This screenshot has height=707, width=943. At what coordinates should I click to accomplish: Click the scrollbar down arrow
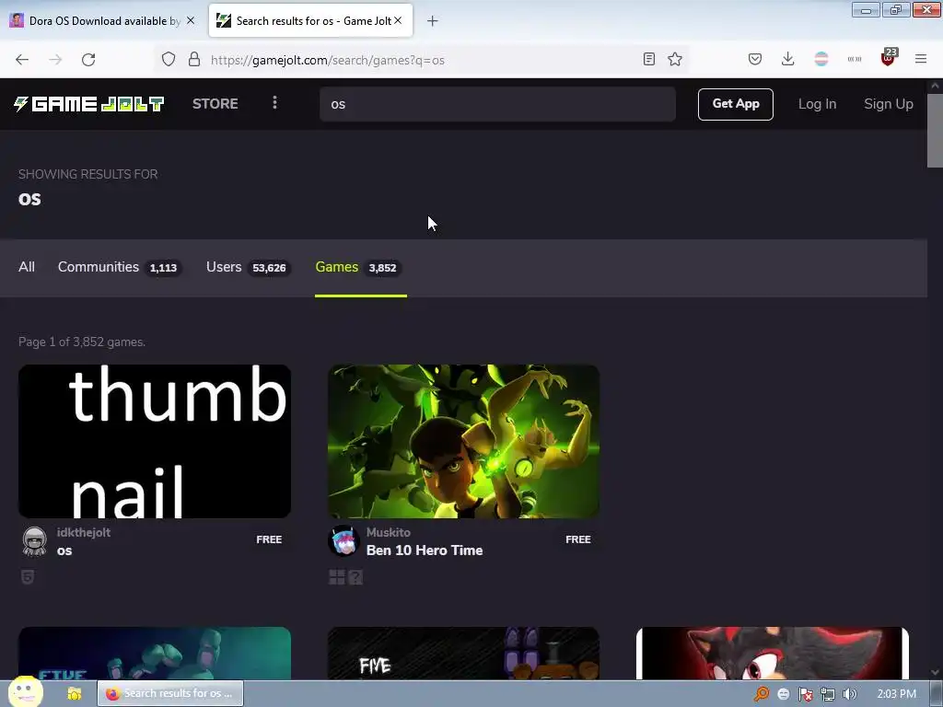pyautogui.click(x=935, y=672)
